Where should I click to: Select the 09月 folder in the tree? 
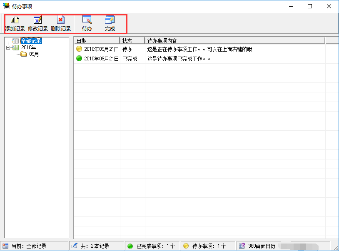pos(34,54)
